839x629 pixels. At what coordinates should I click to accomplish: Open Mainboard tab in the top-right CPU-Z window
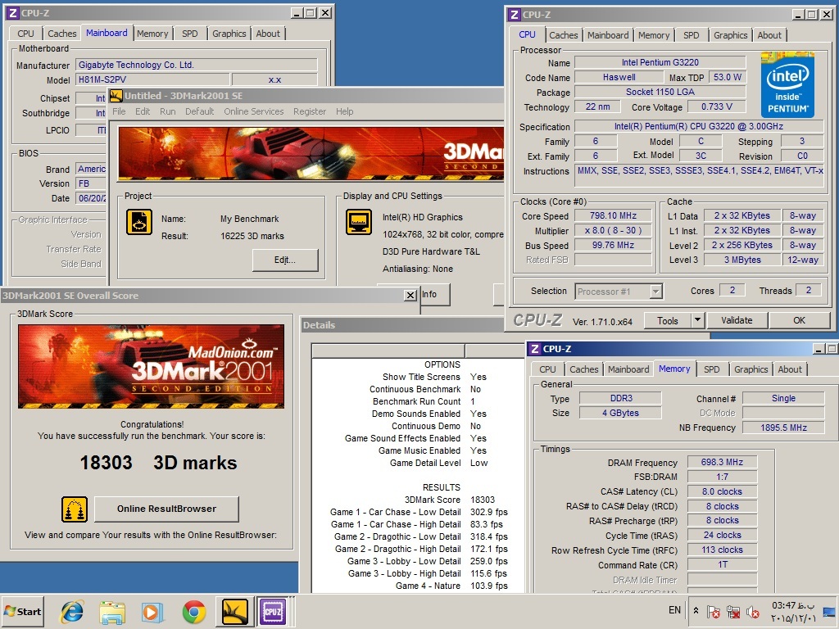tap(608, 35)
